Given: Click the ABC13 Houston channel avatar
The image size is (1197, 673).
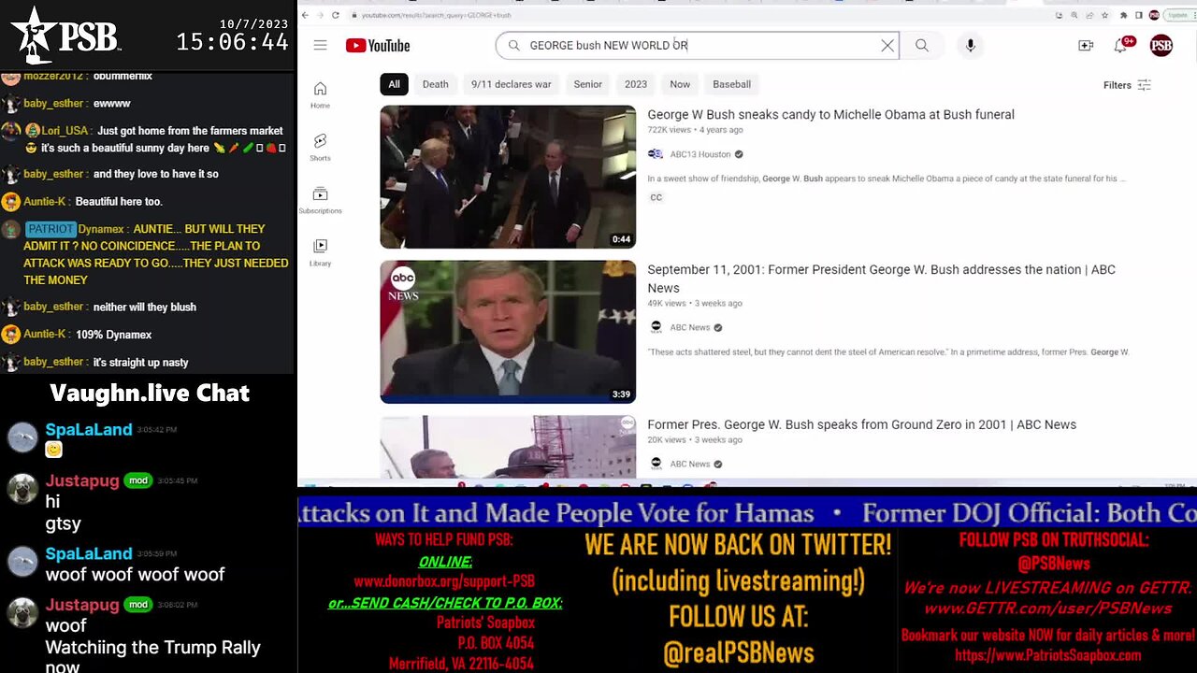Looking at the screenshot, I should pos(656,154).
